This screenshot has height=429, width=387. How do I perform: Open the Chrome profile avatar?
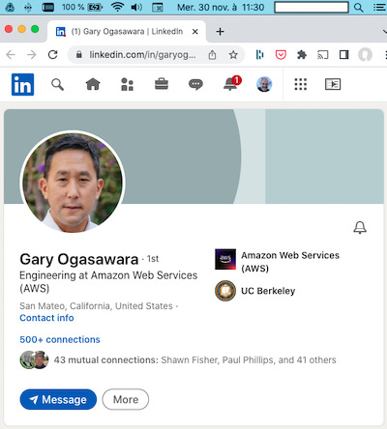pos(365,55)
